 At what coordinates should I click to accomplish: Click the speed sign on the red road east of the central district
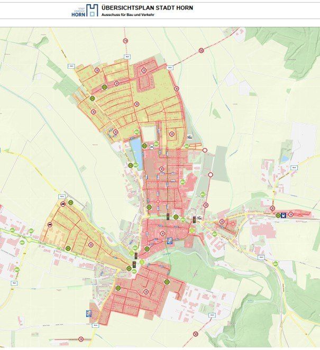pos(206,205)
